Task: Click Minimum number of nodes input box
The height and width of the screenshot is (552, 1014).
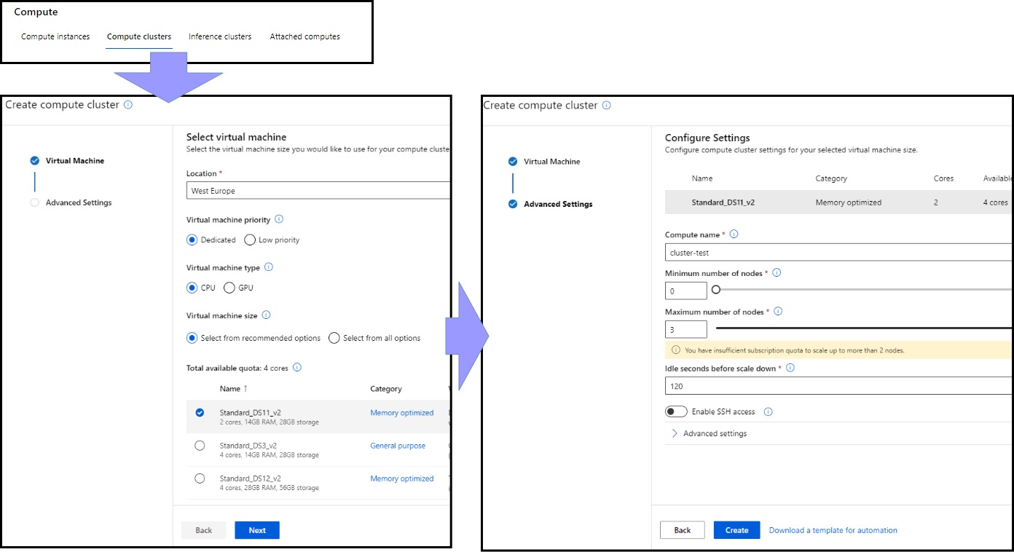Action: 686,291
